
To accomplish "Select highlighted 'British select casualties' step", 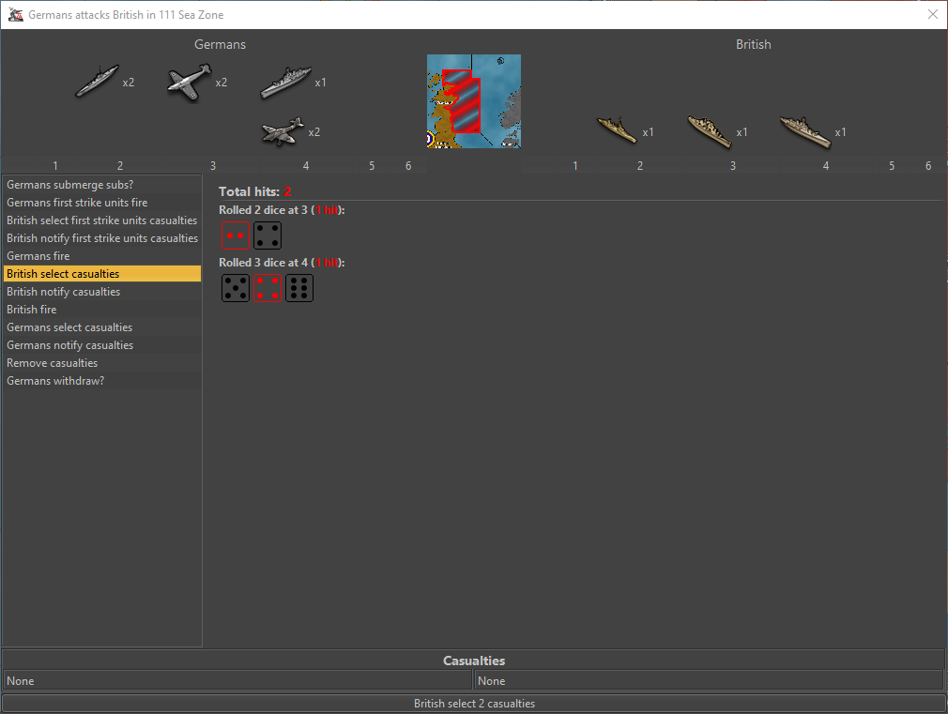I will click(102, 274).
